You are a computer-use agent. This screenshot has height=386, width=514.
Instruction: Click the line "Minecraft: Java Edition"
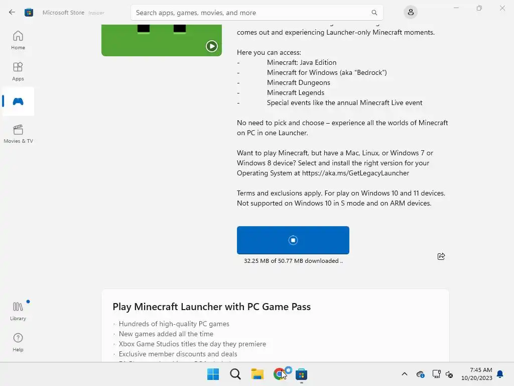point(302,62)
